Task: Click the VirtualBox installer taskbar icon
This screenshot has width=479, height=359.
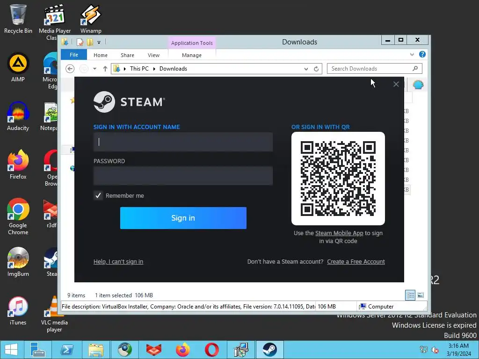Action: click(x=241, y=350)
